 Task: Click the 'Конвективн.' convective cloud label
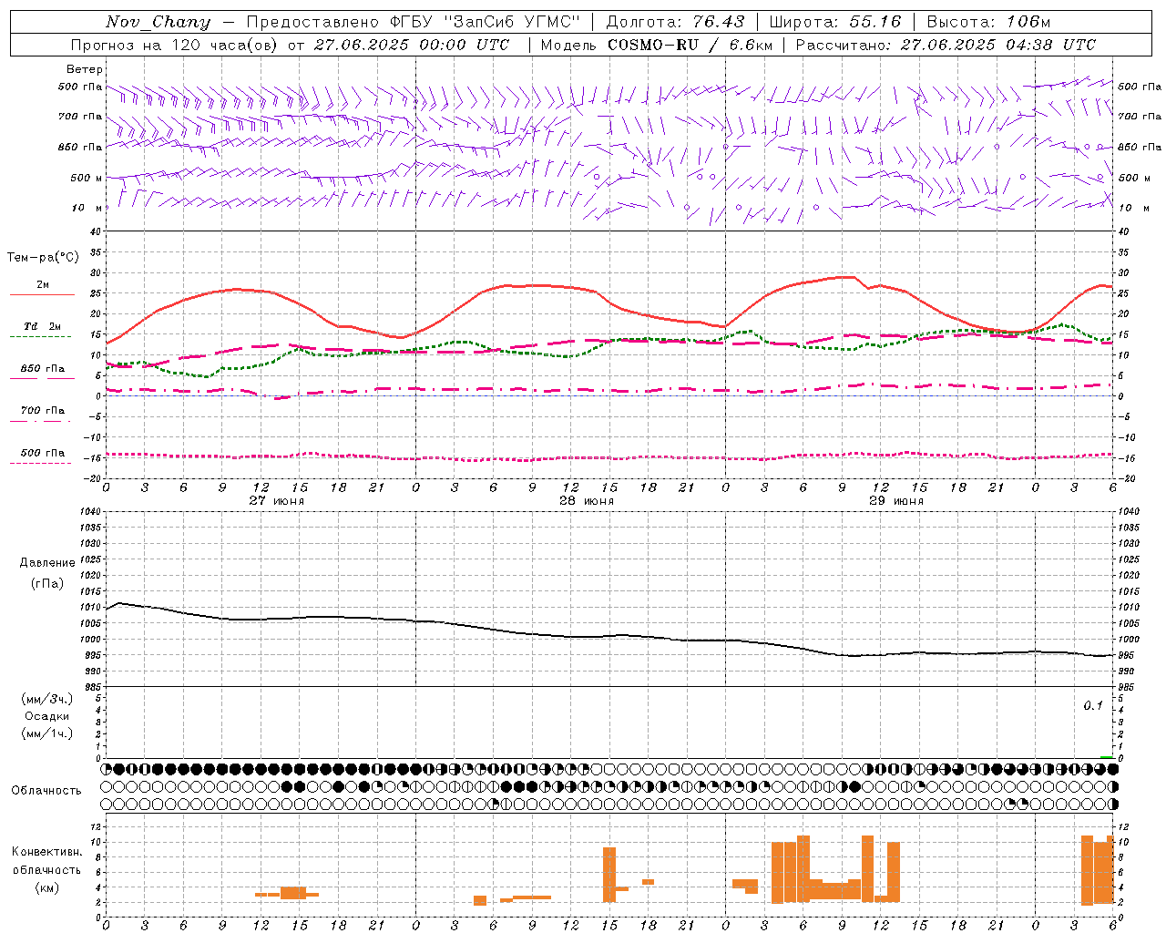pos(47,852)
